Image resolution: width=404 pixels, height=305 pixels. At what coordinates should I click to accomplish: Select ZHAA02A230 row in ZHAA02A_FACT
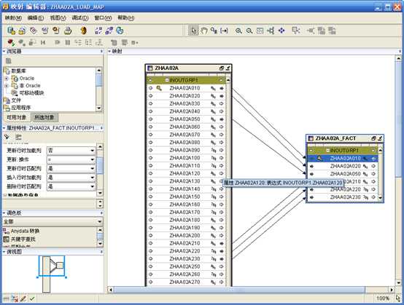[x=343, y=197]
